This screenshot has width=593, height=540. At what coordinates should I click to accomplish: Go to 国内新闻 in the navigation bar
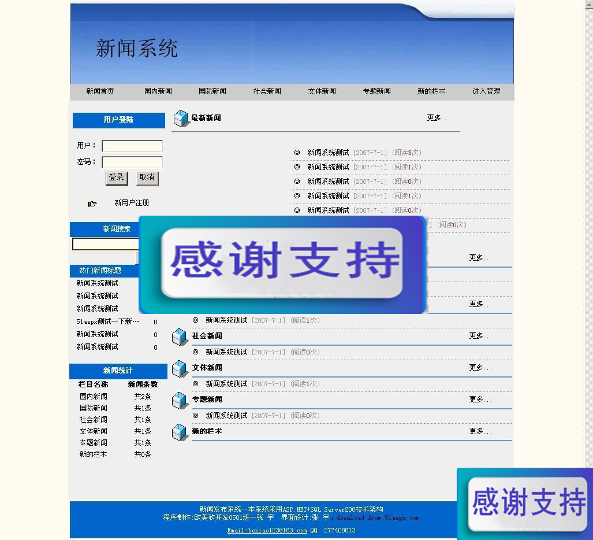click(x=158, y=91)
